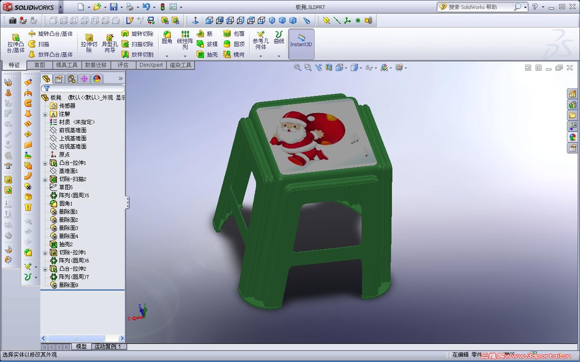This screenshot has height=362, width=580.
Task: Open the Undo history dropdown arrow
Action: click(x=155, y=7)
